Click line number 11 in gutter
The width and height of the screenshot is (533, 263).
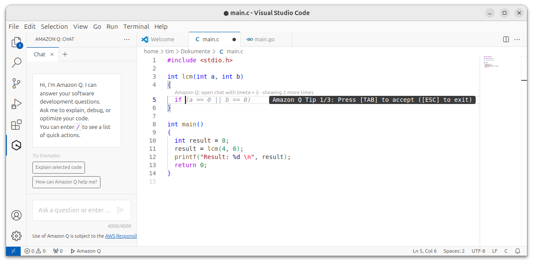[152, 149]
